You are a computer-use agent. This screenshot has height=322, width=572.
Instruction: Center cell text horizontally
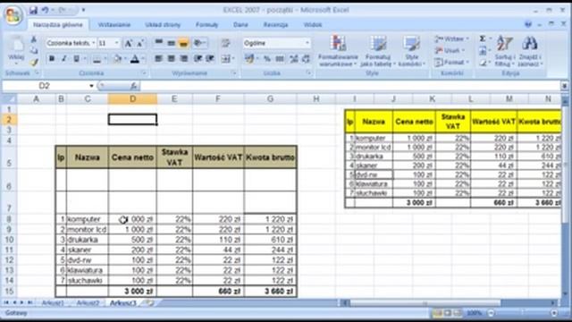coord(171,58)
